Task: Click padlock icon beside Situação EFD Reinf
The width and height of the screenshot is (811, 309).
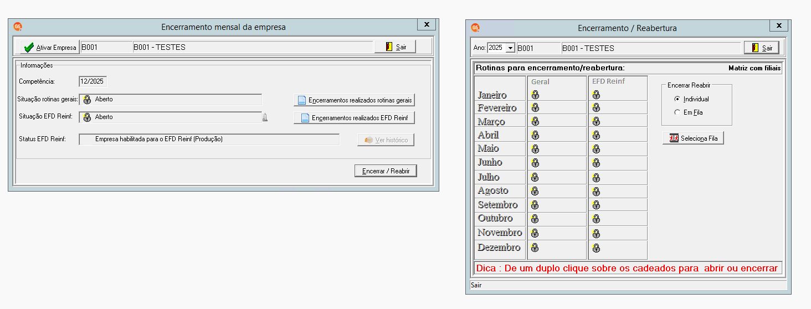Action: click(87, 117)
